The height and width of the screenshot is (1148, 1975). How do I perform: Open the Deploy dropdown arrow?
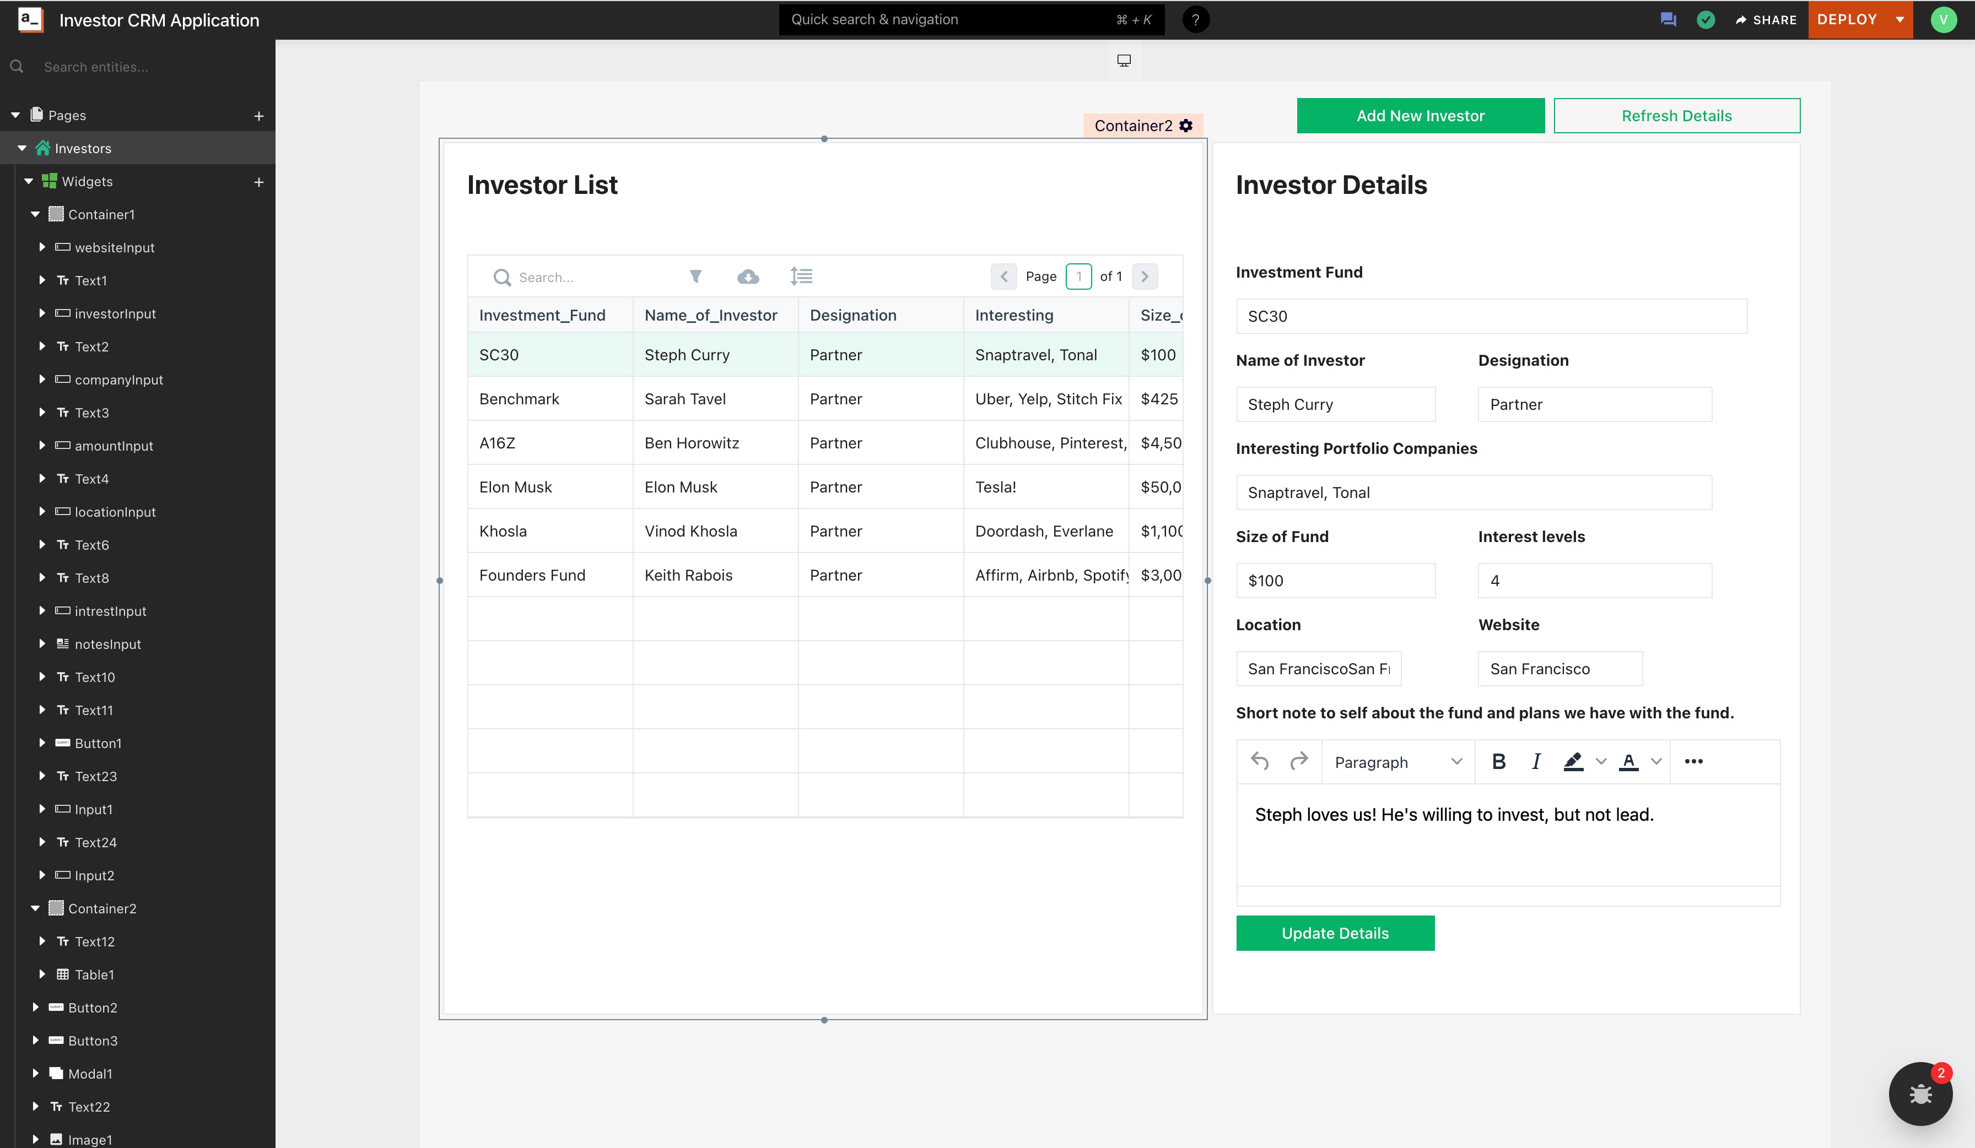(x=1900, y=20)
